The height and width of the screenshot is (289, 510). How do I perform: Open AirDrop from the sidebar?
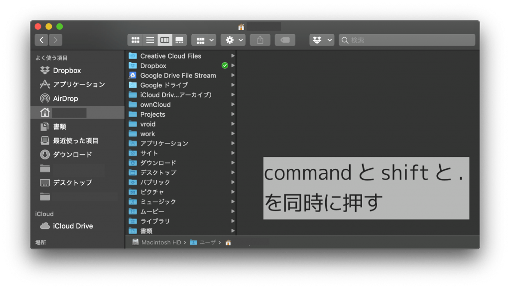pyautogui.click(x=64, y=98)
